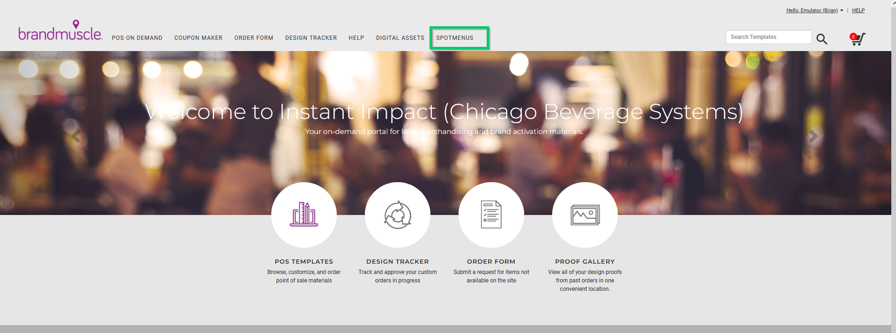Advance to next carousel slide arrow

pyautogui.click(x=813, y=136)
